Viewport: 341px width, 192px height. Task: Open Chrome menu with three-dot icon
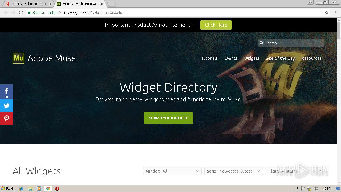coord(335,13)
